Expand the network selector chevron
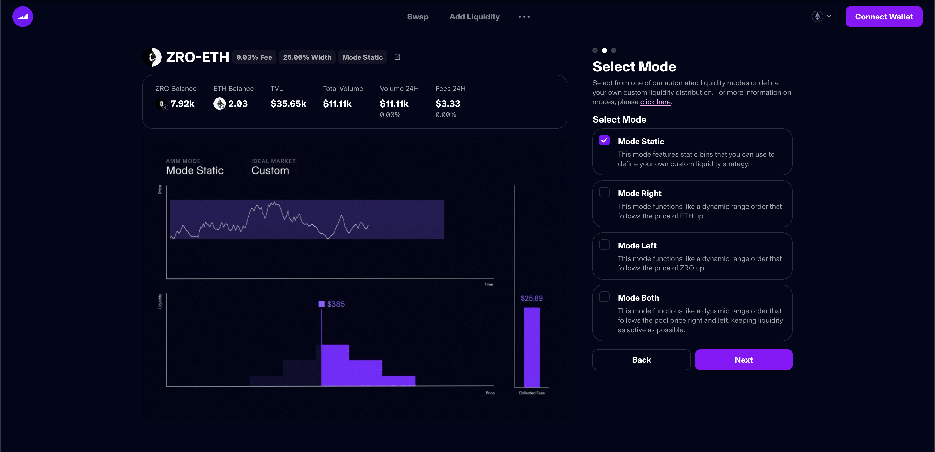This screenshot has height=452, width=935. click(829, 17)
